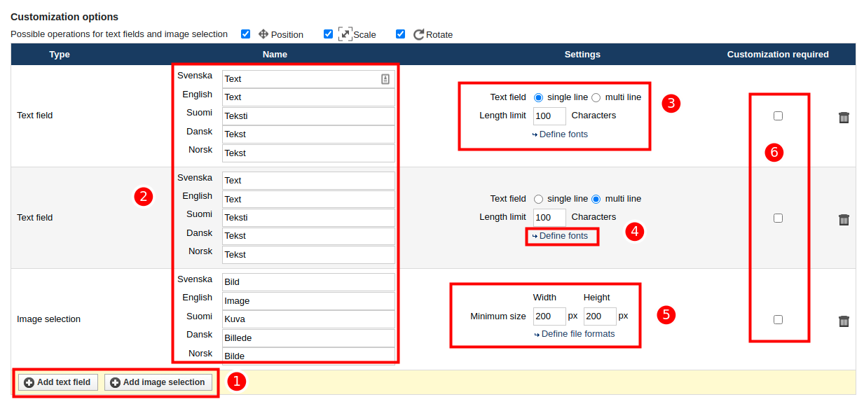Viewport: 864px width, 404px height.
Task: Click the Minimum size label
Action: pyautogui.click(x=498, y=316)
